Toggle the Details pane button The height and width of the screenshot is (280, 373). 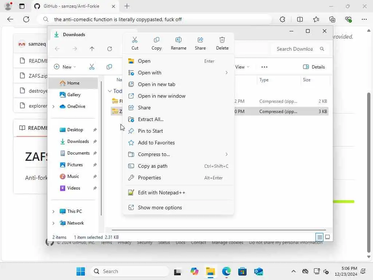(314, 67)
